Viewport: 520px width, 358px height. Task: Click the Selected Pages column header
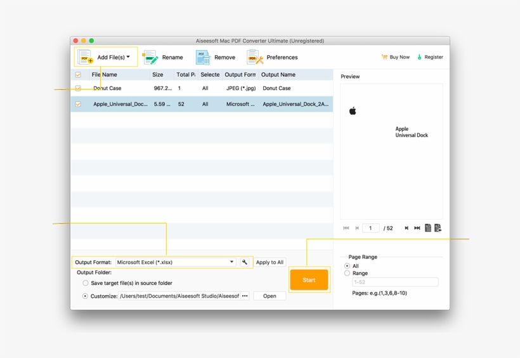[x=210, y=75]
